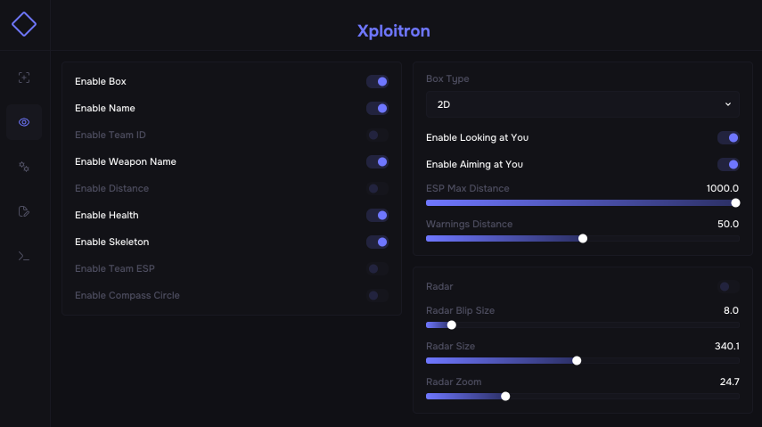762x427 pixels.
Task: Click the Enable Skeleton label
Action: point(111,242)
